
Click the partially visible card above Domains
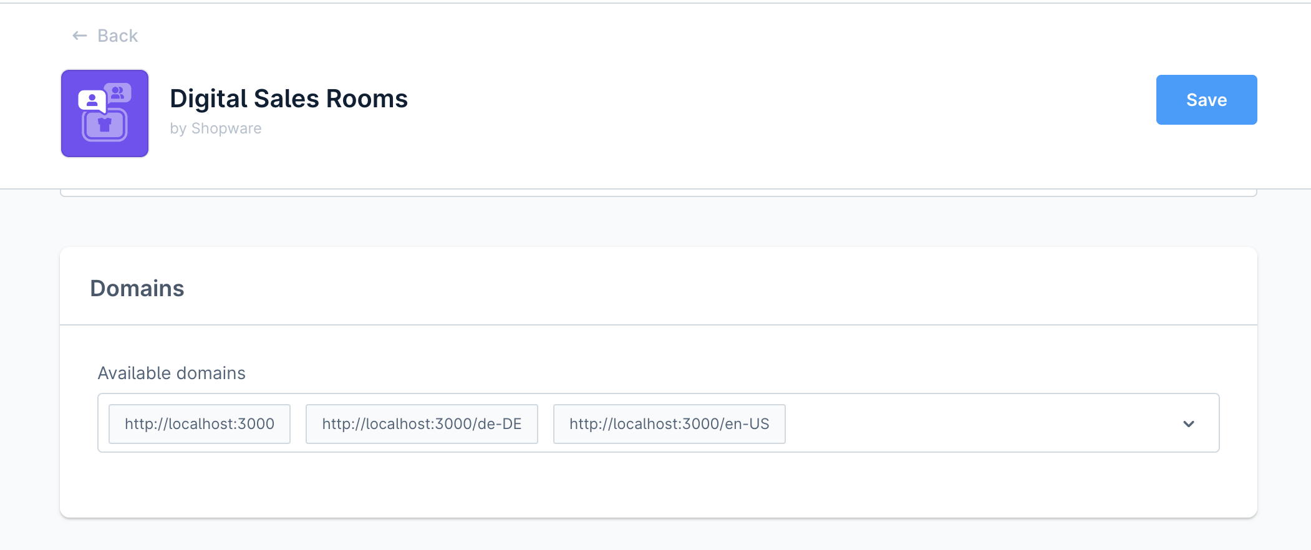[658, 193]
